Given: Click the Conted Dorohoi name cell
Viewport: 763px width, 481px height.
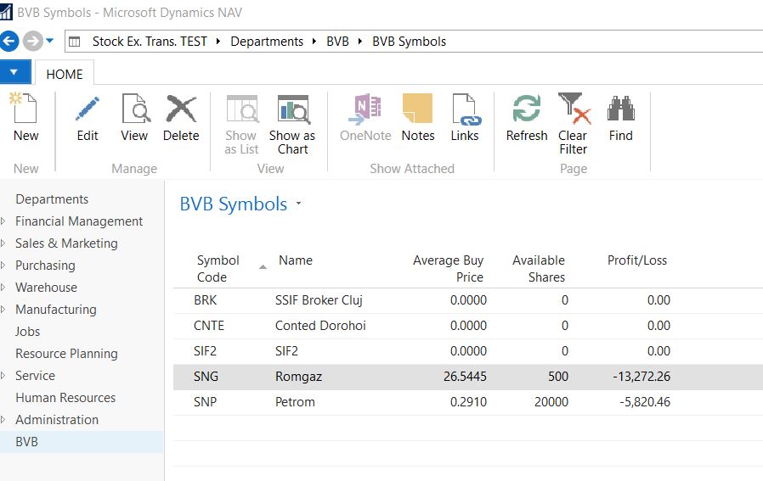Looking at the screenshot, I should (x=320, y=326).
